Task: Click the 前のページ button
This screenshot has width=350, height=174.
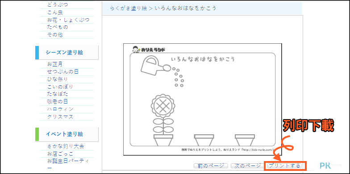Action: 211,166
